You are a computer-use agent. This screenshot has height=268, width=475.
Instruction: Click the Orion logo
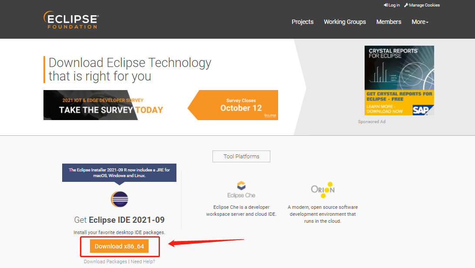[x=322, y=190]
